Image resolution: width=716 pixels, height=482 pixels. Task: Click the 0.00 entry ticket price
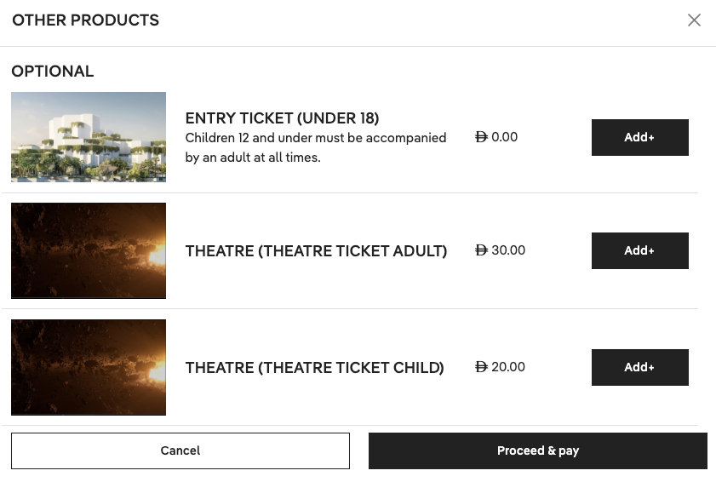coord(504,137)
